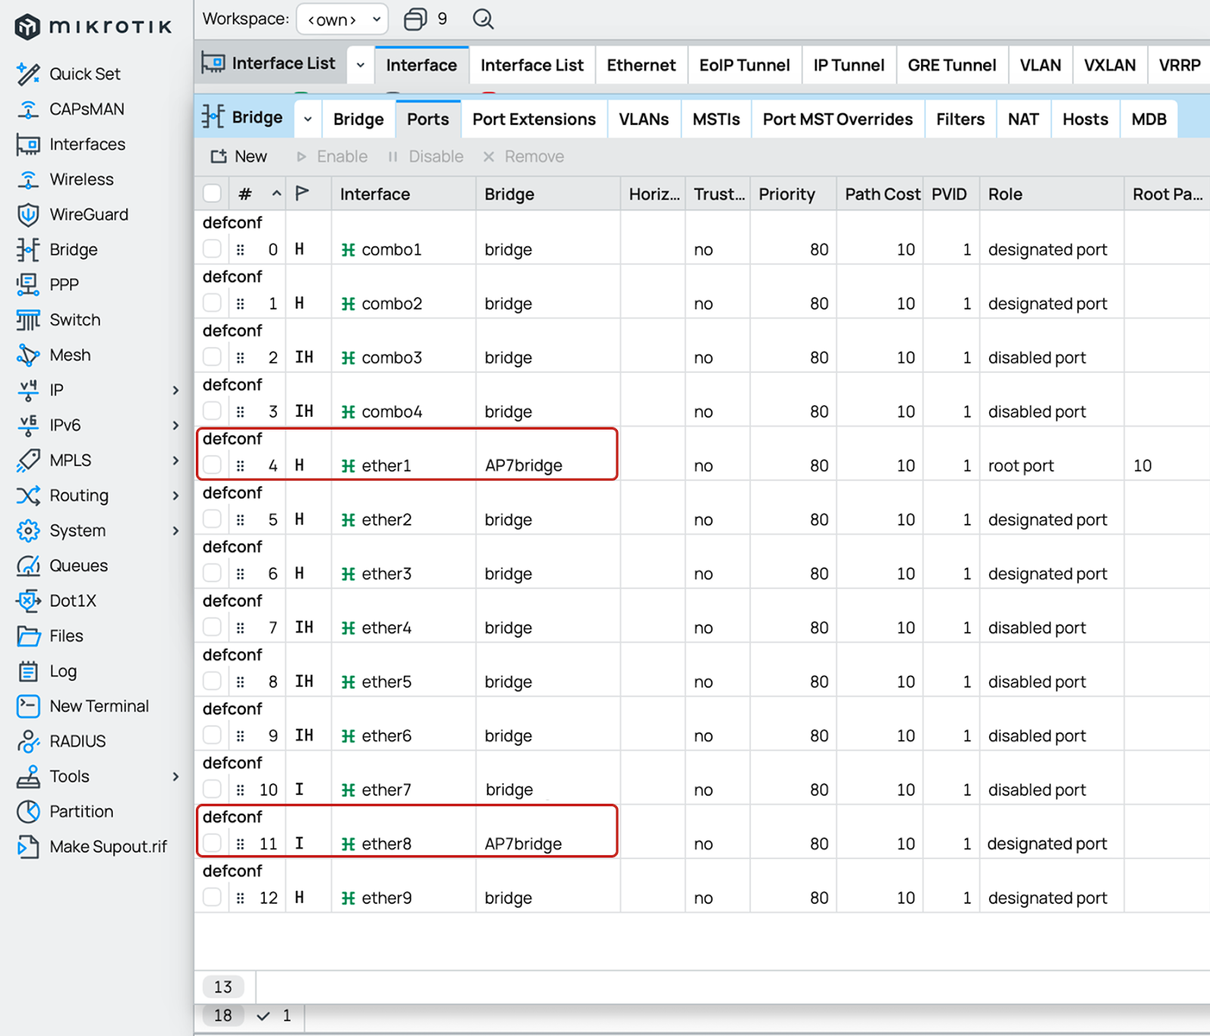
Task: Click the New button
Action: point(239,157)
